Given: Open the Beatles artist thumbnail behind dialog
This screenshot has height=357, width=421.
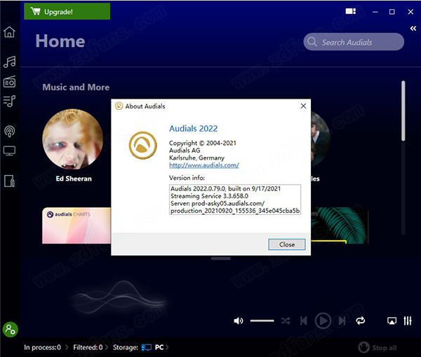Looking at the screenshot, I should pyautogui.click(x=321, y=139).
